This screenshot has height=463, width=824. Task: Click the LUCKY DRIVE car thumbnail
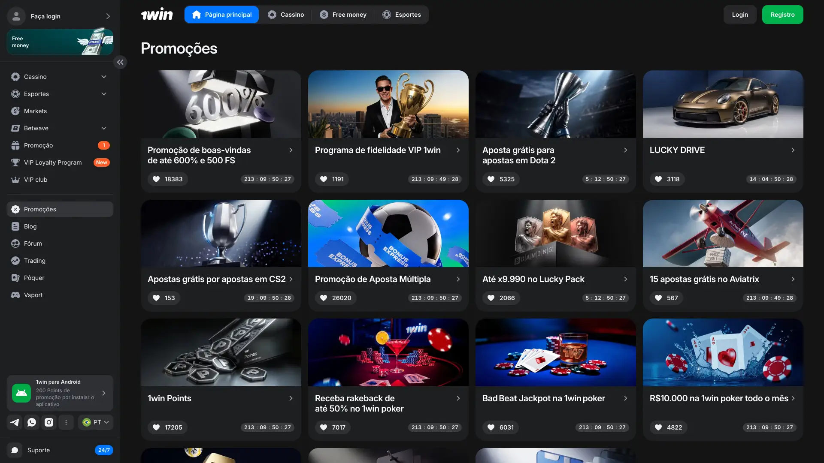point(723,104)
